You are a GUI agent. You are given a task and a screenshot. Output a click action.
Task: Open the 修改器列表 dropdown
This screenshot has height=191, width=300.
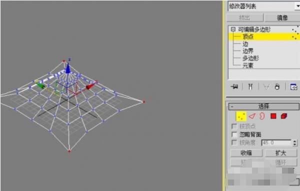point(264,6)
